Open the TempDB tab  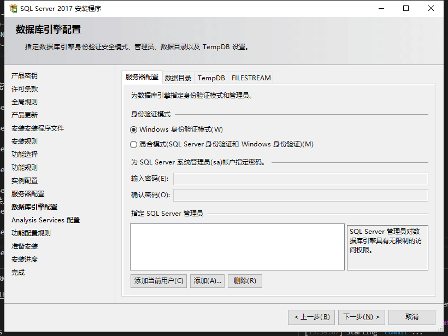[x=211, y=78]
